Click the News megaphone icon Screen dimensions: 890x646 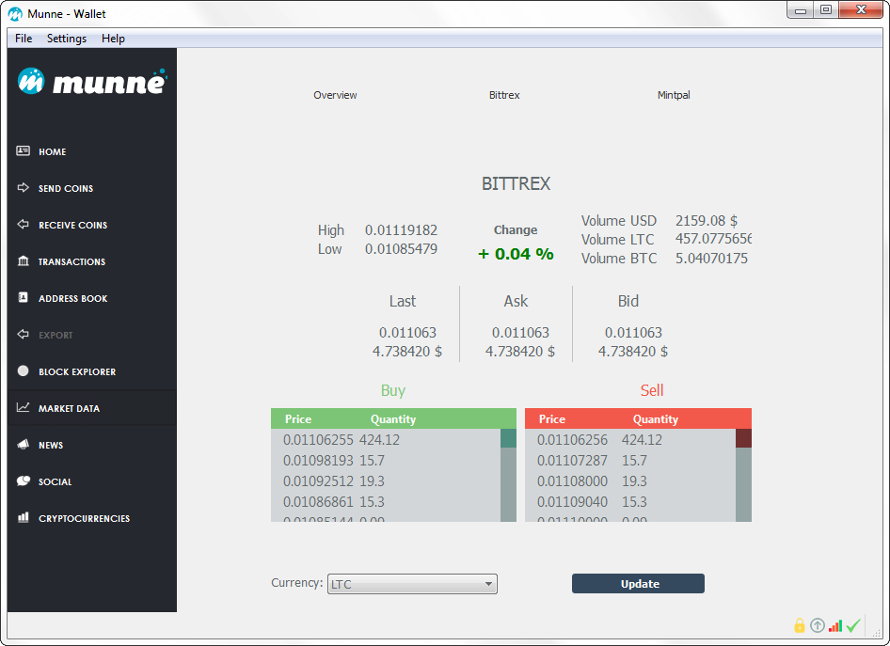(x=23, y=445)
